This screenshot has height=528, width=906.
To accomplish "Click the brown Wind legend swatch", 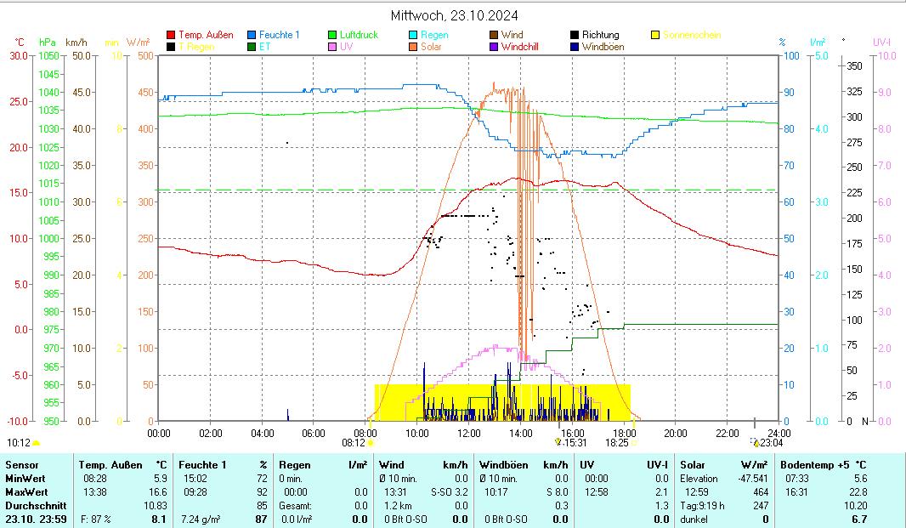I will point(494,35).
